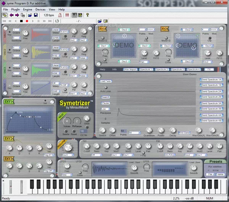Open the File menu

pos(6,10)
